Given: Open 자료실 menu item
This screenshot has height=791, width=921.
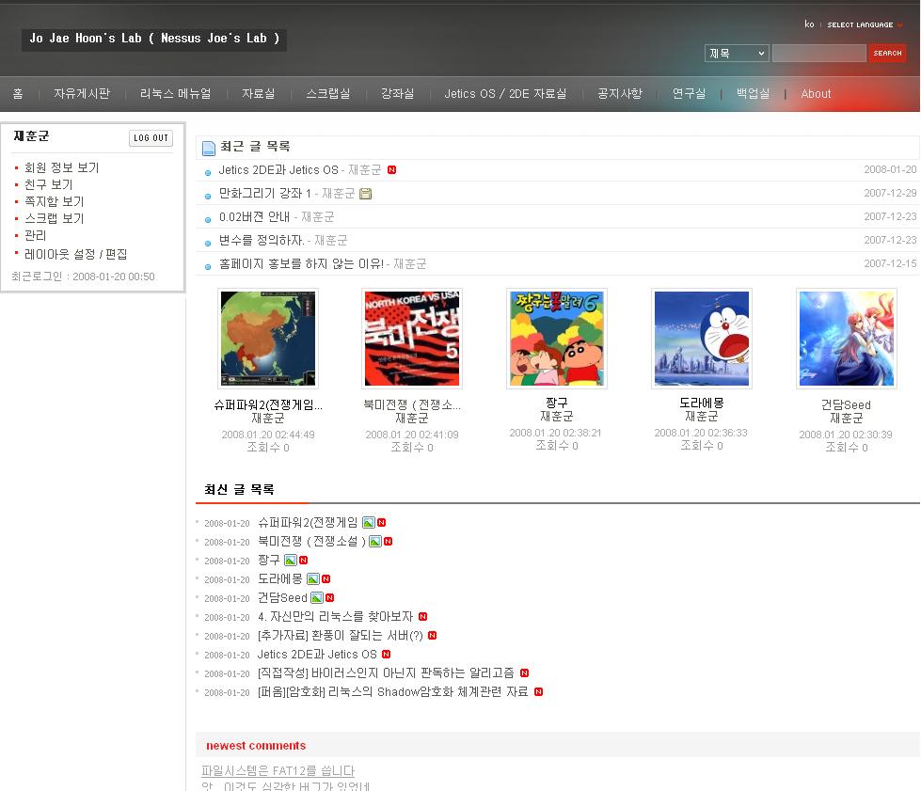Looking at the screenshot, I should (x=258, y=94).
